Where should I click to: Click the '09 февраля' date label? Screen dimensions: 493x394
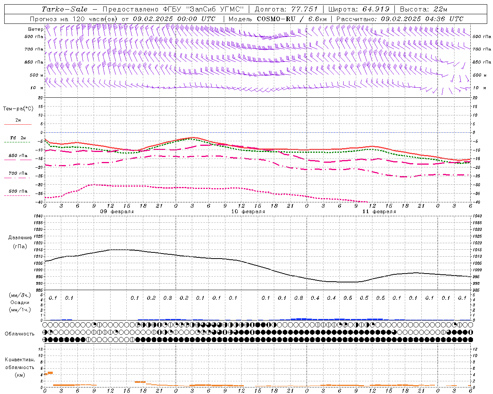(117, 212)
